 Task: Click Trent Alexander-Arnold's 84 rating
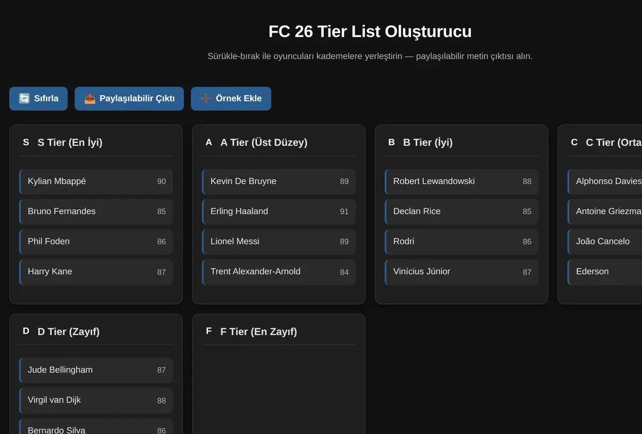tap(344, 272)
